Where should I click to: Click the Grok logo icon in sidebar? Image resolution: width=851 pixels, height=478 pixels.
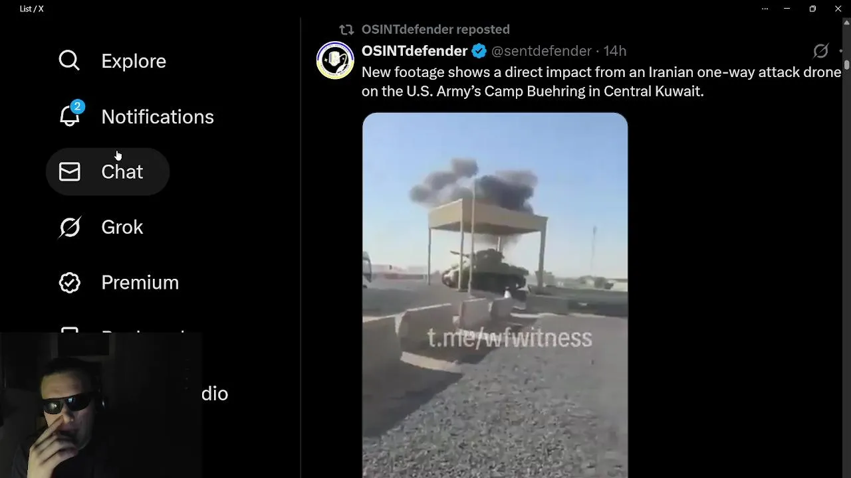click(x=70, y=227)
